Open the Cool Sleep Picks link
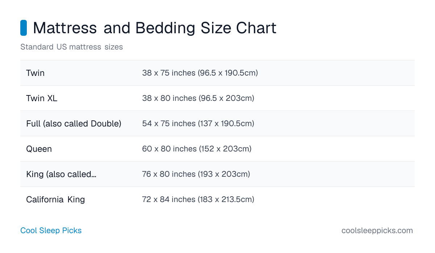The image size is (435, 253). pos(51,231)
